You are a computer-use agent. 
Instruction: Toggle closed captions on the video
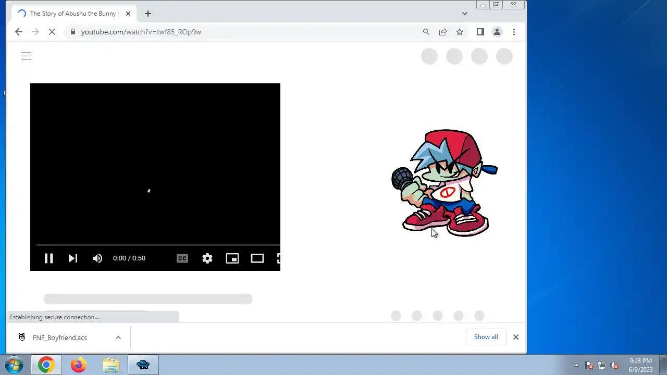(x=182, y=258)
